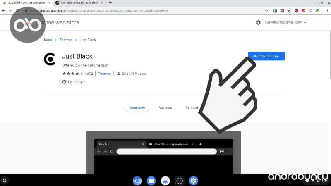
Task: Switch to the Androbuntu browser tab
Action: click(x=79, y=3)
